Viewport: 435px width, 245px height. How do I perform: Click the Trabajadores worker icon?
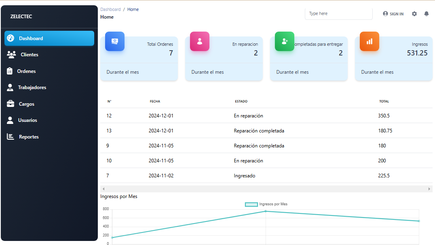(10, 87)
